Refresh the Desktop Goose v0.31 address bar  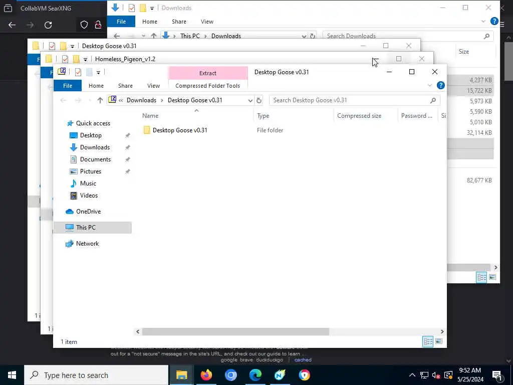pyautogui.click(x=259, y=100)
